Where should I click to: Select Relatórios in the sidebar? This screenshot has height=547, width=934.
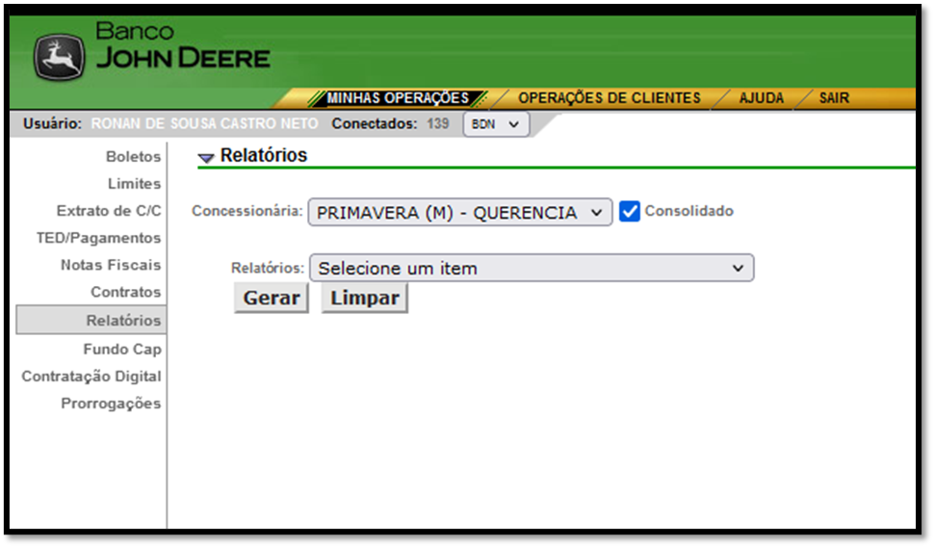click(91, 321)
